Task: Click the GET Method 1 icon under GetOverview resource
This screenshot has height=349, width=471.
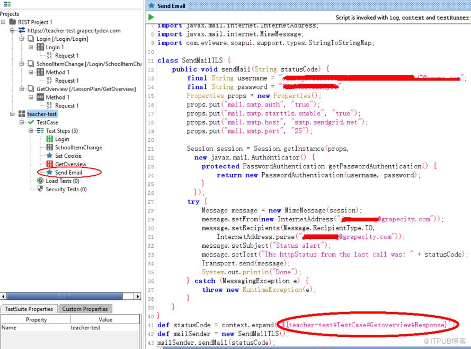Action: point(40,97)
